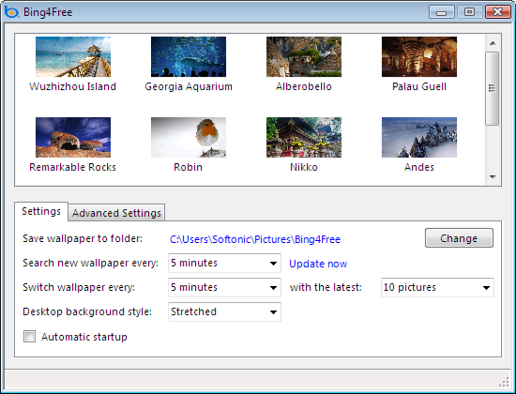
Task: Close the Bing4Free window
Action: point(498,12)
